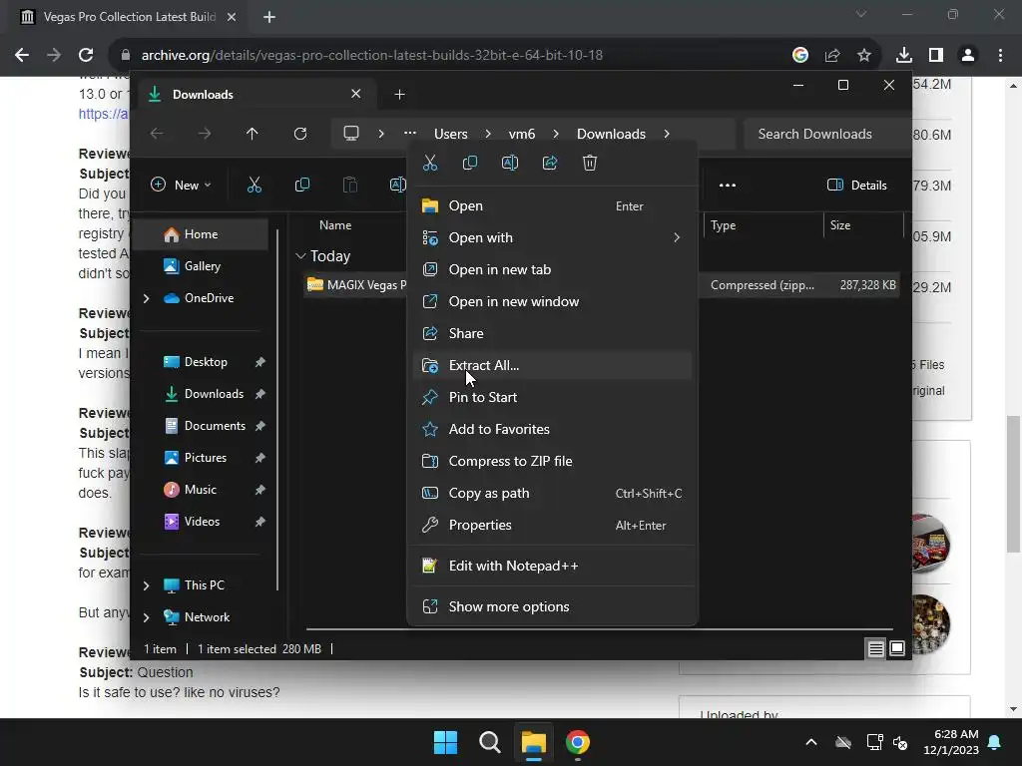Click the PC icon in address bar
Viewport: 1022px width, 766px height.
coord(351,134)
